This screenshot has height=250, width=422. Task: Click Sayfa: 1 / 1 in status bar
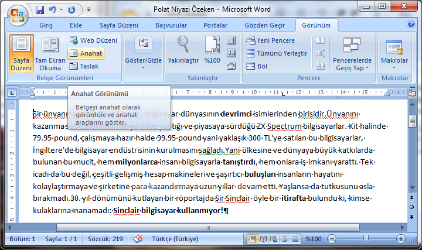(x=61, y=239)
